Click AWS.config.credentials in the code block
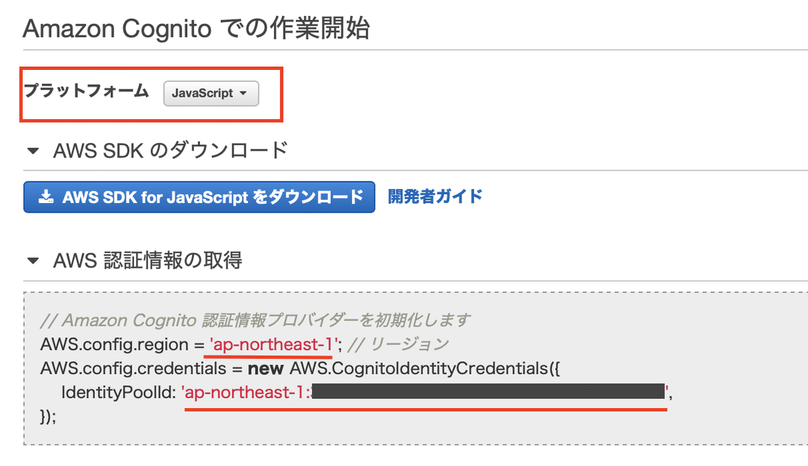Image resolution: width=808 pixels, height=466 pixels. click(133, 368)
